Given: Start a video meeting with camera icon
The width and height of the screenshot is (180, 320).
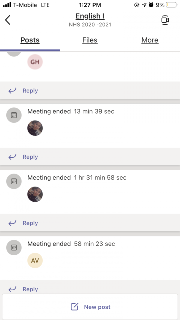Looking at the screenshot, I should point(165,20).
